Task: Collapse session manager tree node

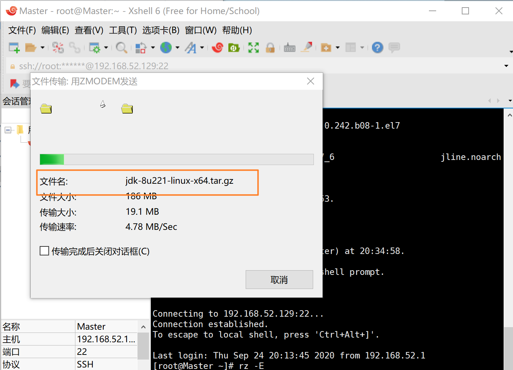Action: click(8, 130)
